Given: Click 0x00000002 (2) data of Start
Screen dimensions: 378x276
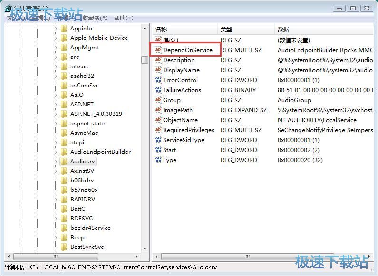Looking at the screenshot, I should point(299,150).
